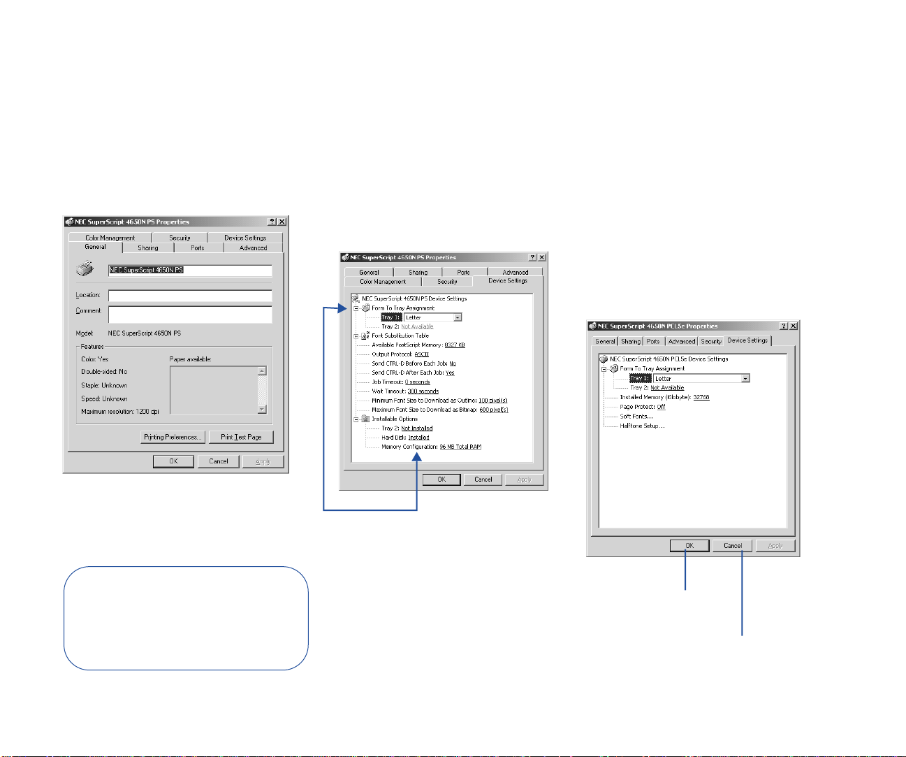
Task: Switch to the Security tab in the PS Device Settings dialog
Action: click(447, 281)
